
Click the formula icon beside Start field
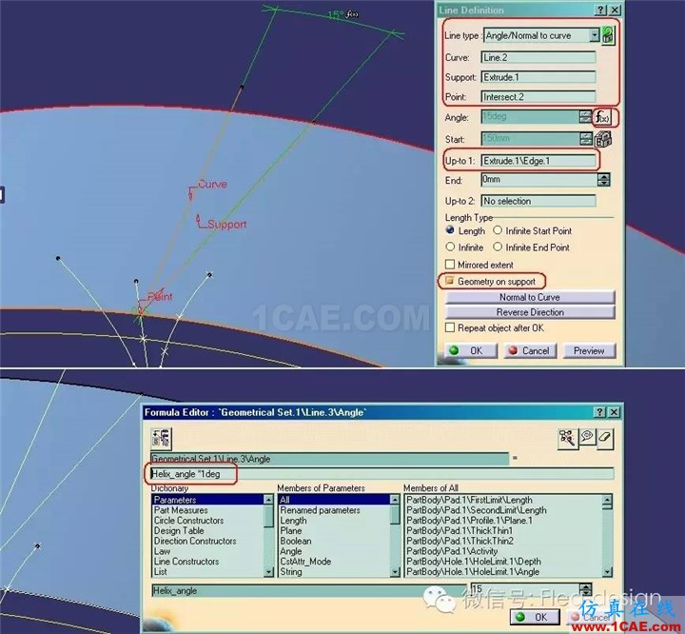[x=603, y=139]
